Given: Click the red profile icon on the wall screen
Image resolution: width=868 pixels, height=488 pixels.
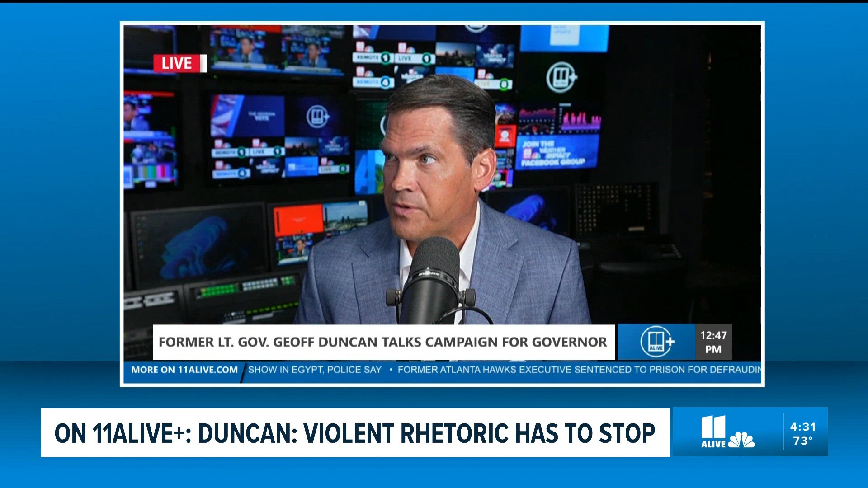Looking at the screenshot, I should [505, 136].
